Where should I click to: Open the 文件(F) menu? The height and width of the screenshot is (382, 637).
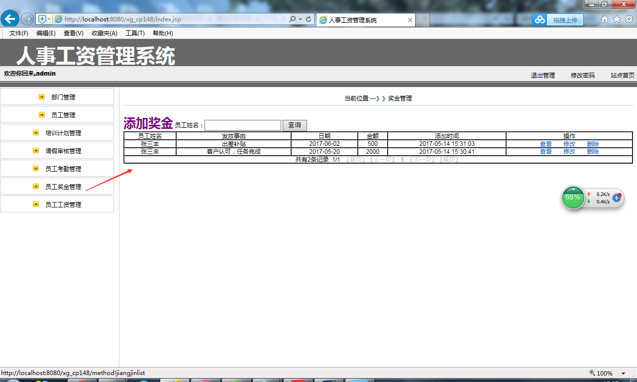tap(19, 33)
